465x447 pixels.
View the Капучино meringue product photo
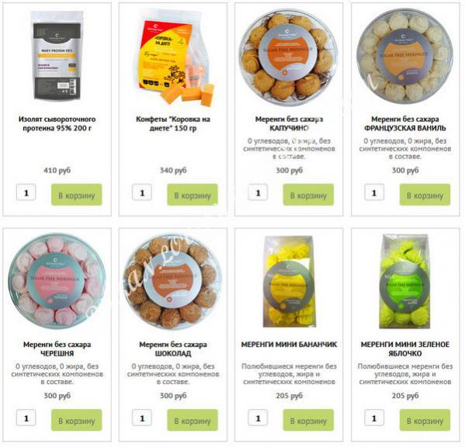coord(289,57)
